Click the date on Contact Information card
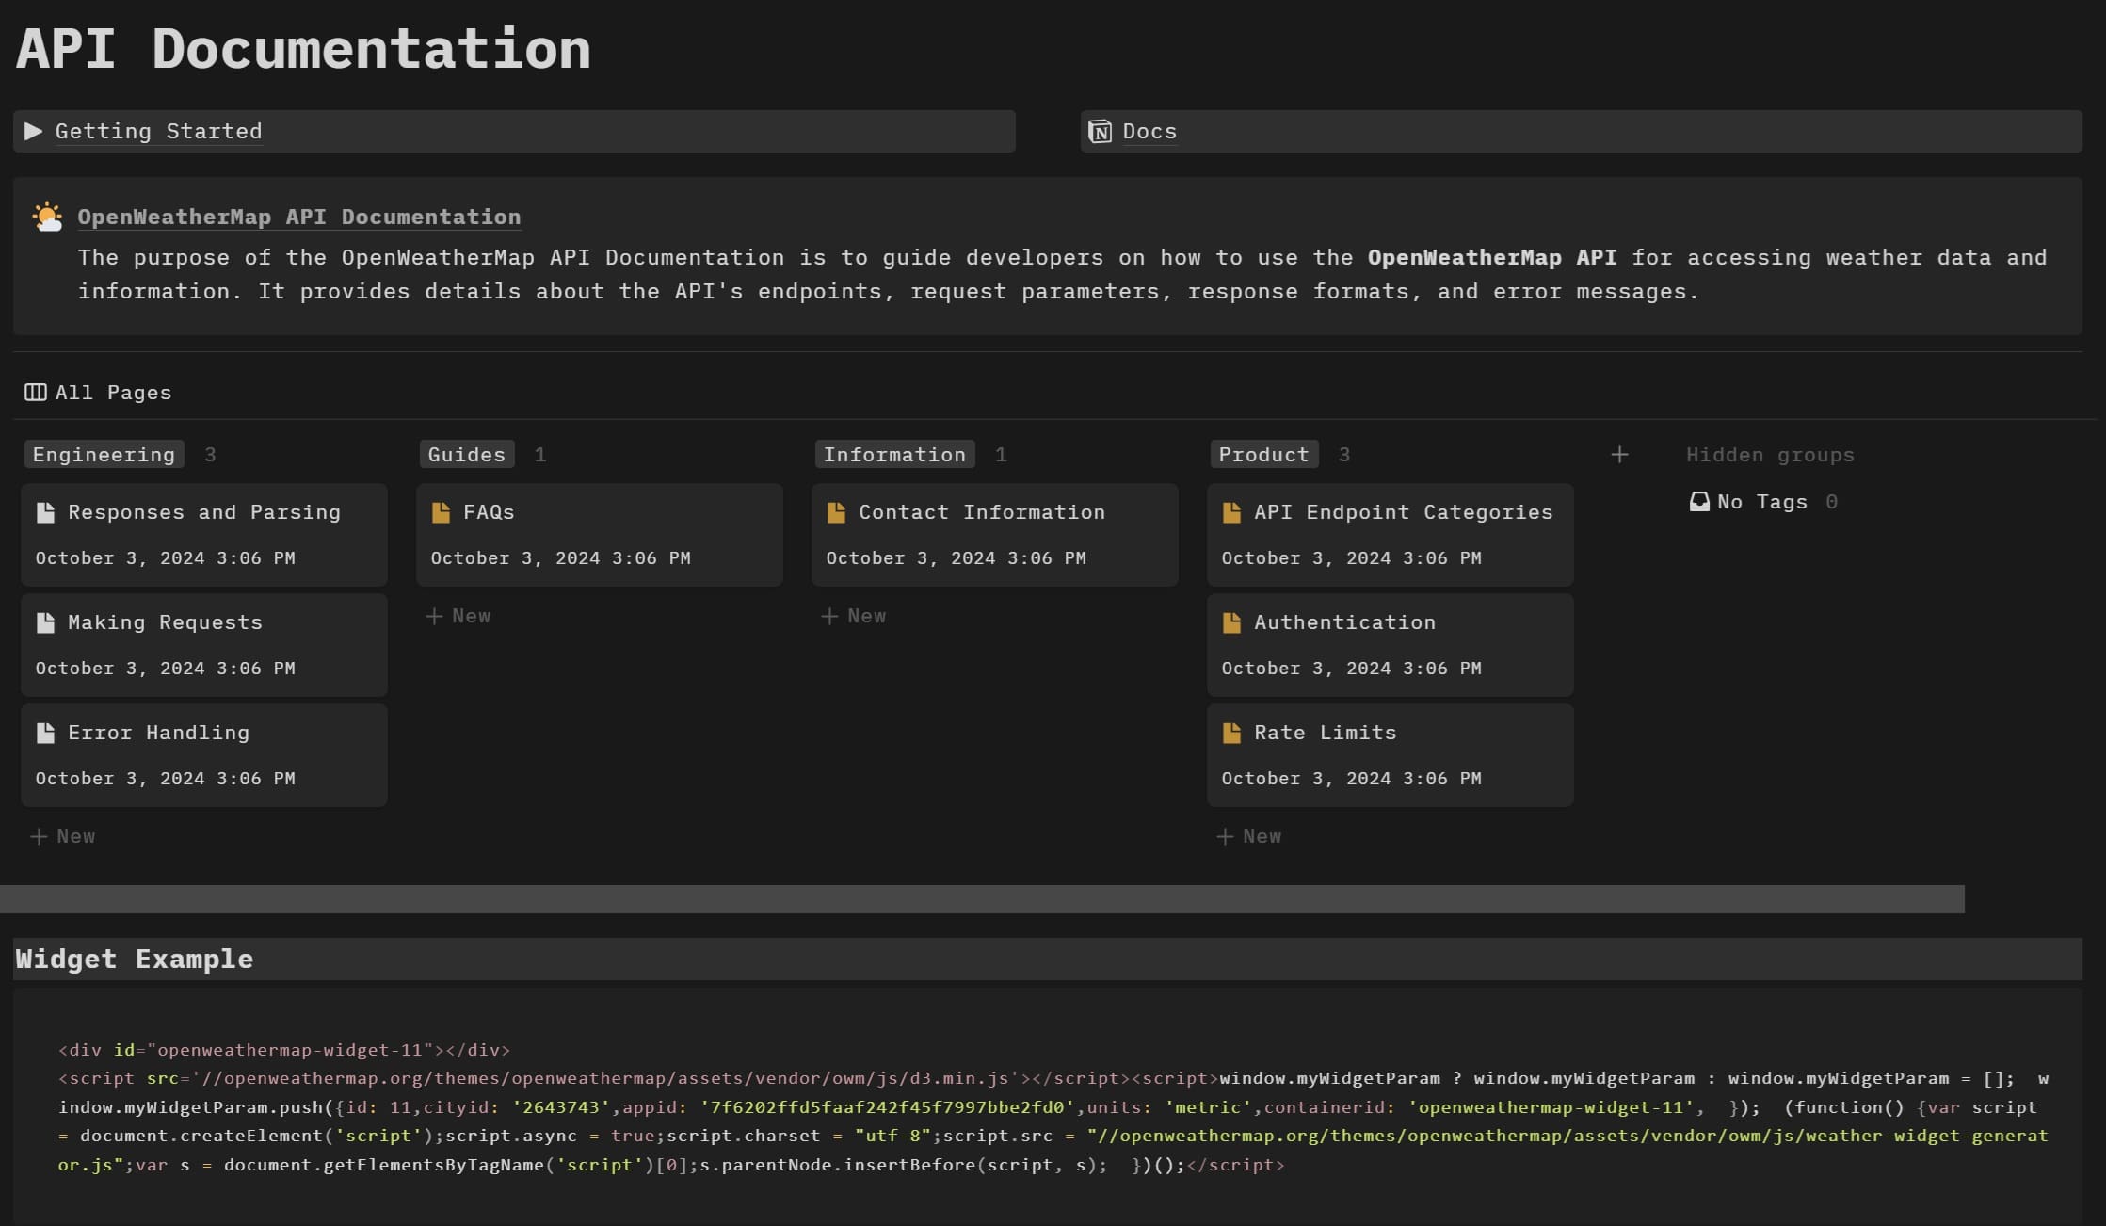Screen dimensions: 2106x1226 tap(956, 558)
